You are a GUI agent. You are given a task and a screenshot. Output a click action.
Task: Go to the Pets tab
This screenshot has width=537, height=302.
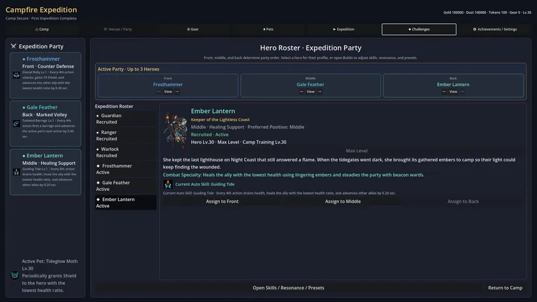[268, 29]
